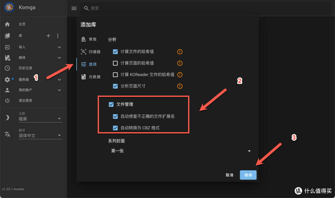
Task: Click the translate language icon
Action: click(x=7, y=134)
